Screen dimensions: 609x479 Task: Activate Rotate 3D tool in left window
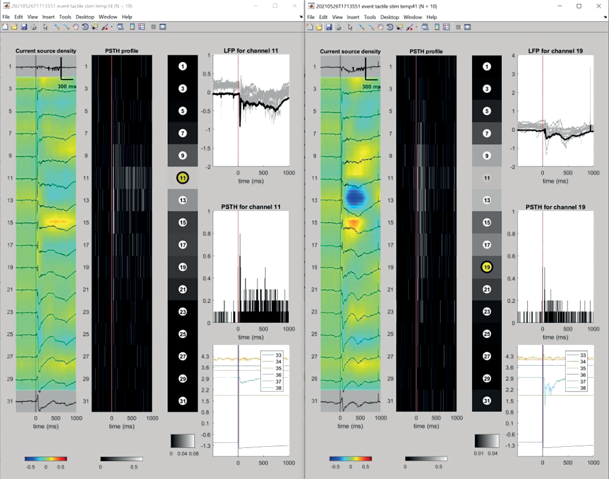[x=85, y=27]
